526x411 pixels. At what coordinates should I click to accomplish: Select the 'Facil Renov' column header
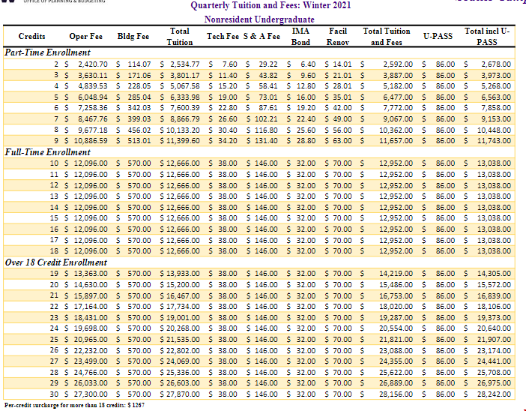point(338,37)
